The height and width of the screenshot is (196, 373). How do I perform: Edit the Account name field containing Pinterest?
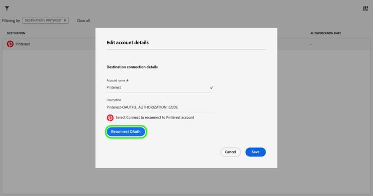[x=160, y=87]
